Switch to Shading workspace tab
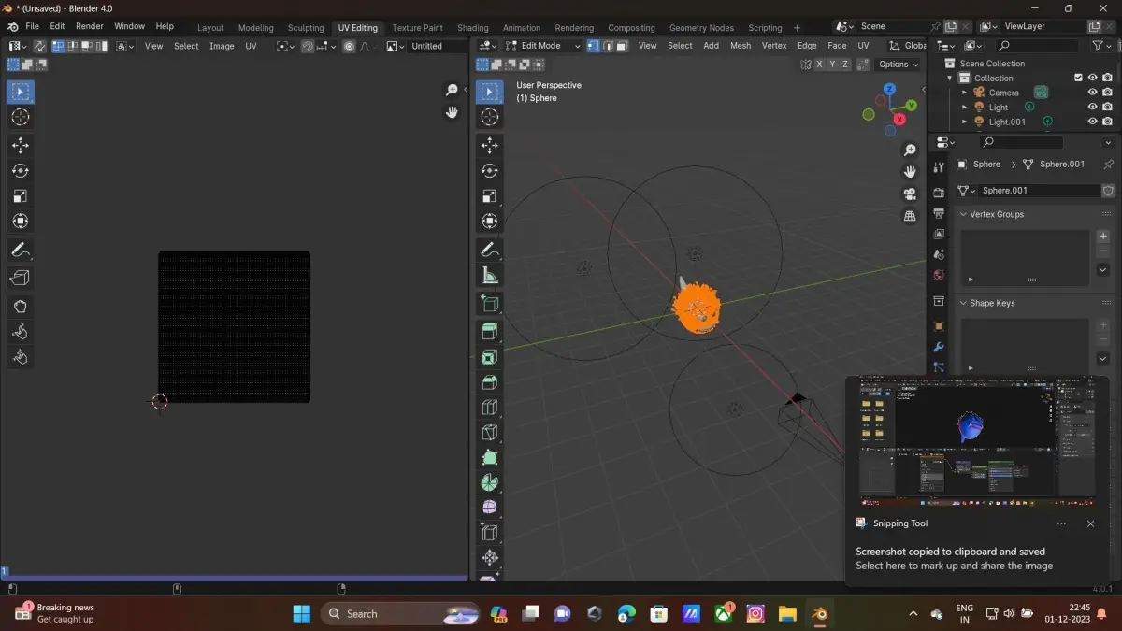 click(x=473, y=28)
